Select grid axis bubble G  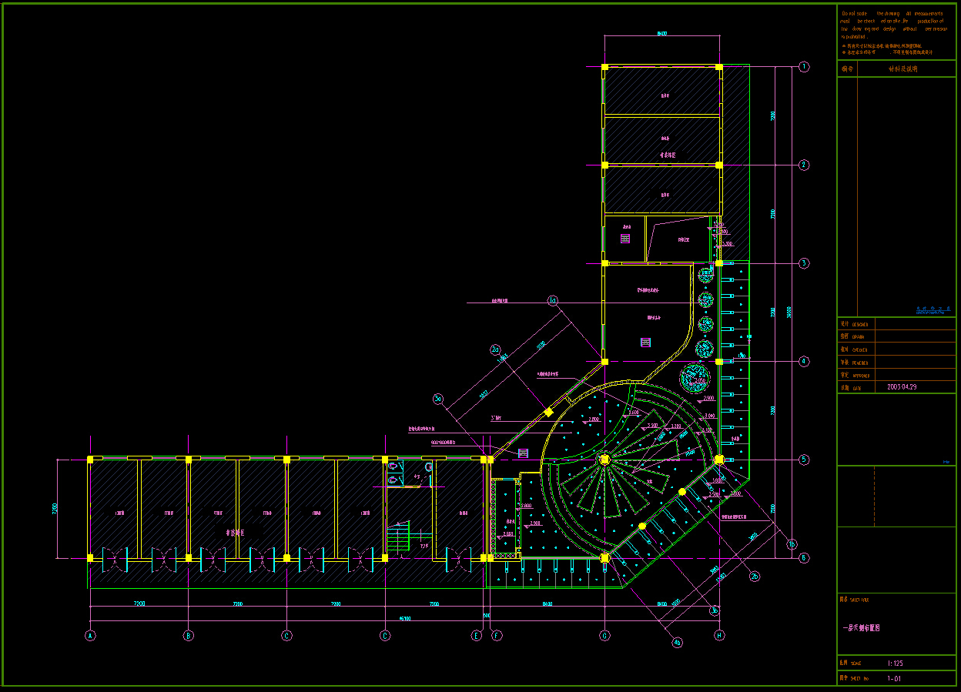[604, 636]
